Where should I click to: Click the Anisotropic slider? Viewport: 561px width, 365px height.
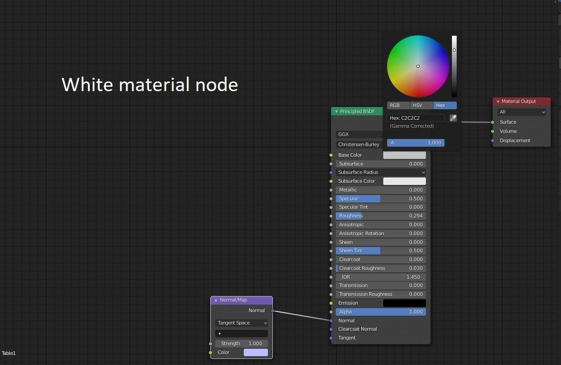[381, 225]
